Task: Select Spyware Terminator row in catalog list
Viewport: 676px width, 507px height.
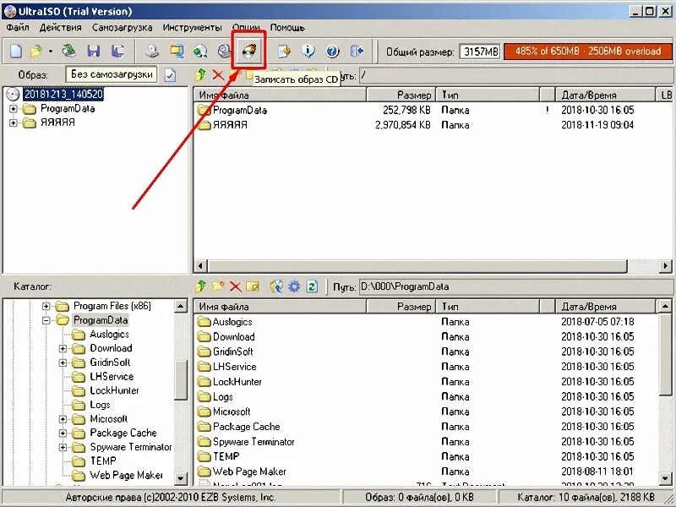Action: [x=427, y=442]
